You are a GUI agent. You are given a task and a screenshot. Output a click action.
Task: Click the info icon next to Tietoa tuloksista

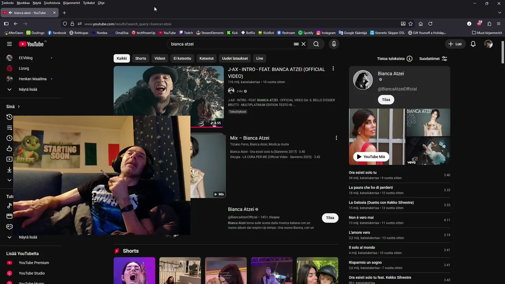(410, 59)
